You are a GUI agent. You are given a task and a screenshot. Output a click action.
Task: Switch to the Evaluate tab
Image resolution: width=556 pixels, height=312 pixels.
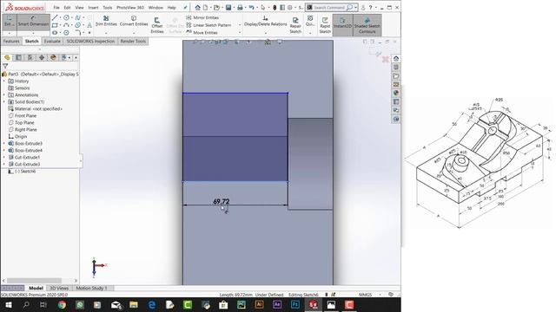(52, 41)
